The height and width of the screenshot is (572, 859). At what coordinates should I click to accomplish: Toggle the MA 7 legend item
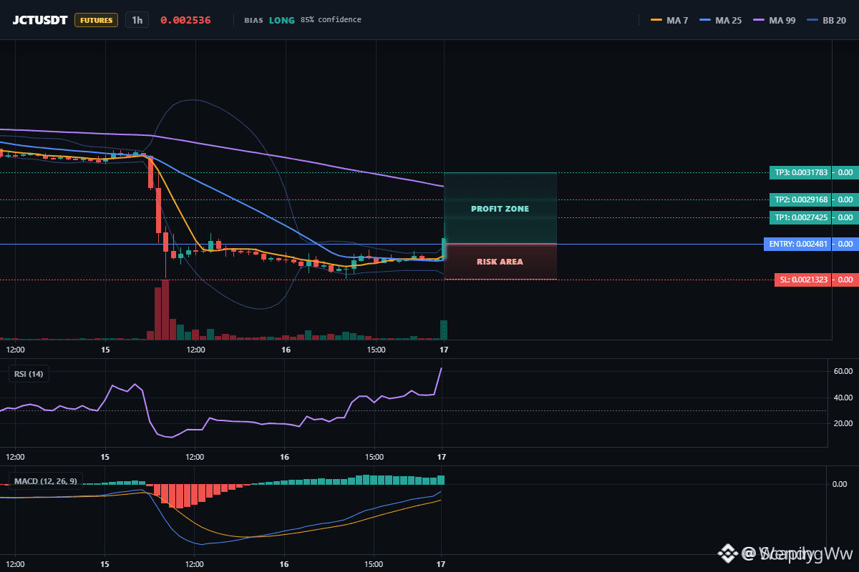[669, 20]
